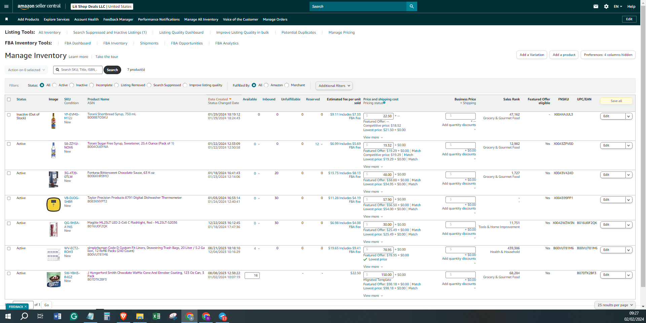Click the available quantity field showing 16
Viewport: 646px width, 323px height.
pyautogui.click(x=252, y=276)
